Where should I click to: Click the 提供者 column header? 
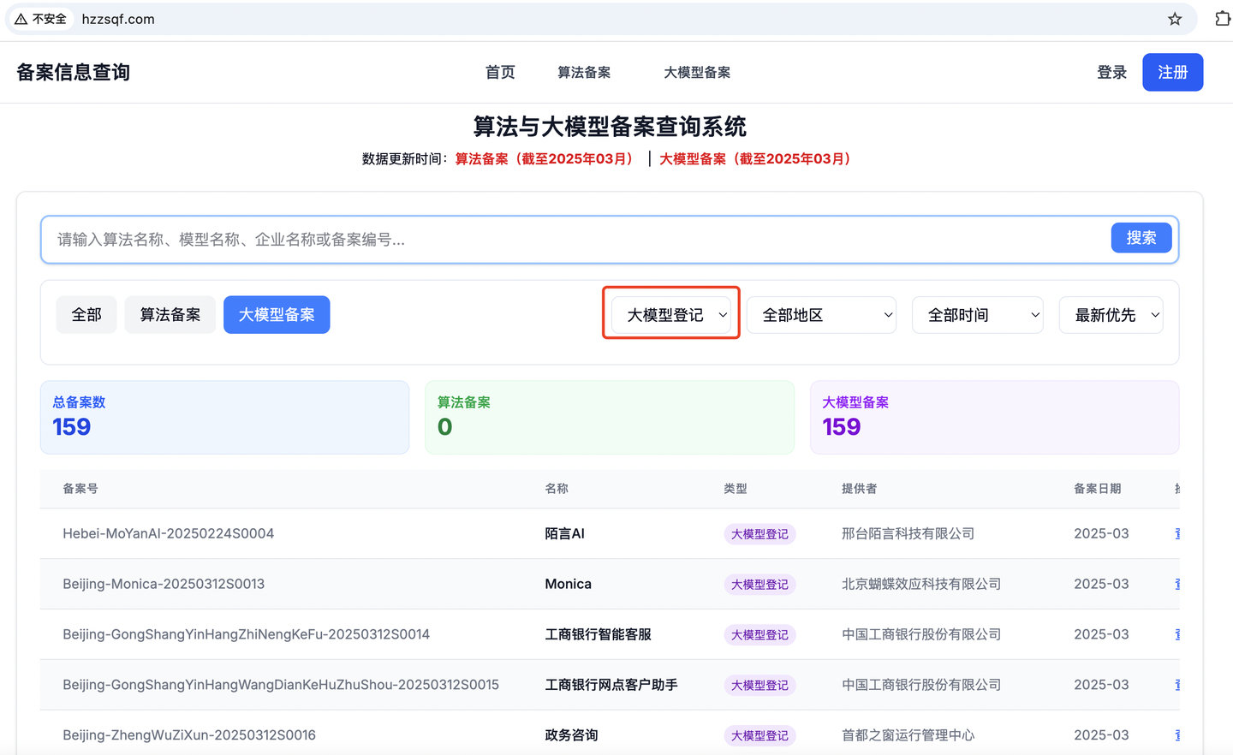click(859, 489)
